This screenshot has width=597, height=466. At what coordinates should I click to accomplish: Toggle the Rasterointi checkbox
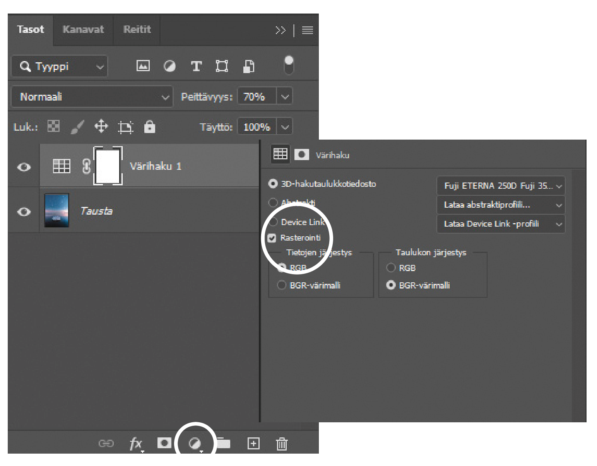point(272,238)
